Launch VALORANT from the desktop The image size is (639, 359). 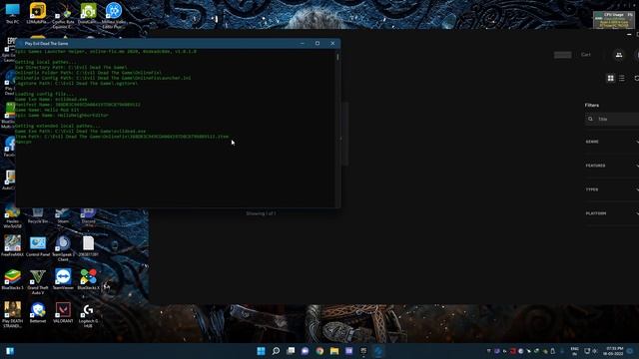click(63, 312)
